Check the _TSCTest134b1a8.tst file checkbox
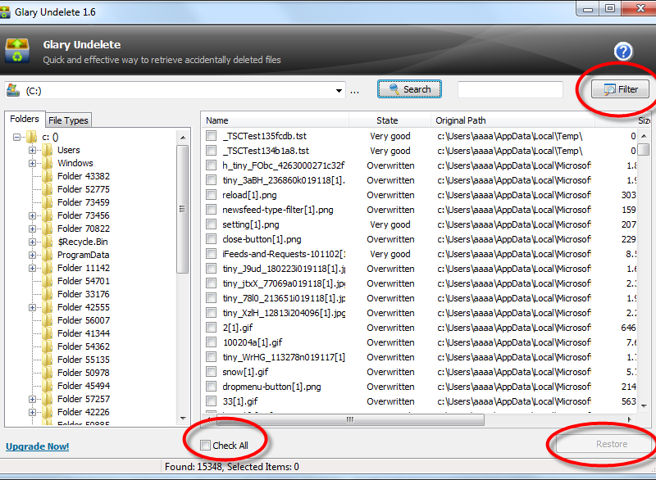Viewport: 656px width, 480px height. click(x=212, y=151)
